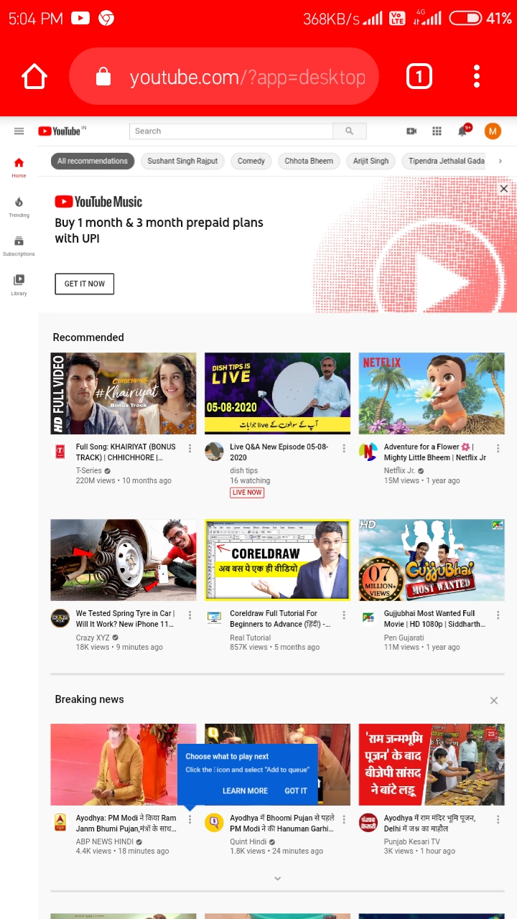Open We Tested Spring Tyre thumbnail
Image resolution: width=517 pixels, height=919 pixels.
point(124,560)
